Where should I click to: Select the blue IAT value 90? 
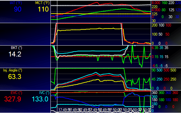click(x=18, y=9)
